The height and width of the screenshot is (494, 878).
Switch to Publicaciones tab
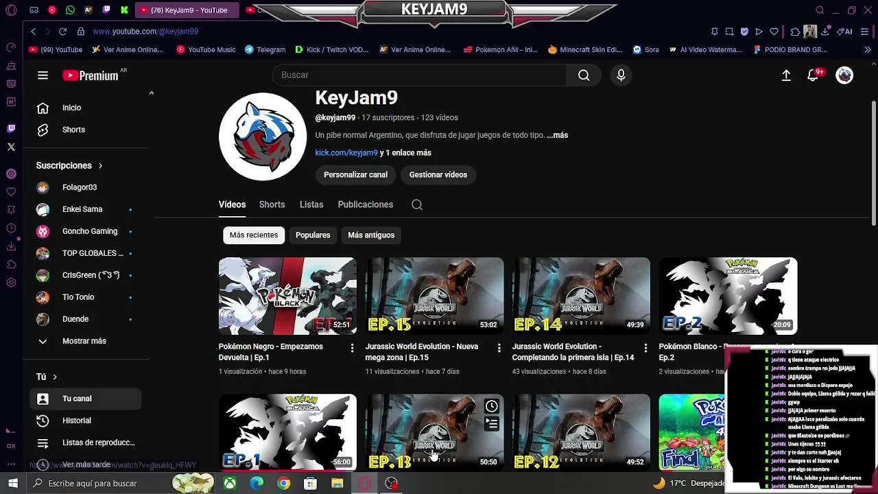coord(365,204)
